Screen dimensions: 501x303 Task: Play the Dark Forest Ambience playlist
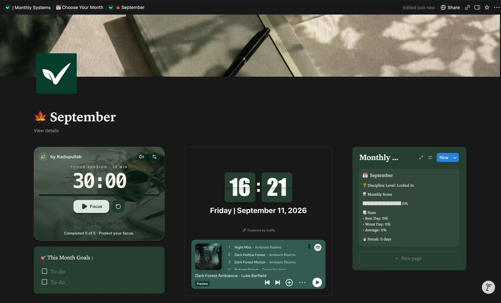pos(317,282)
